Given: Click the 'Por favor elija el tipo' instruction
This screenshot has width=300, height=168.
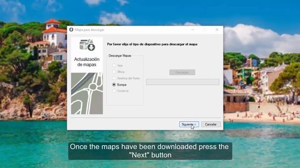Looking at the screenshot, I should pos(152,44).
